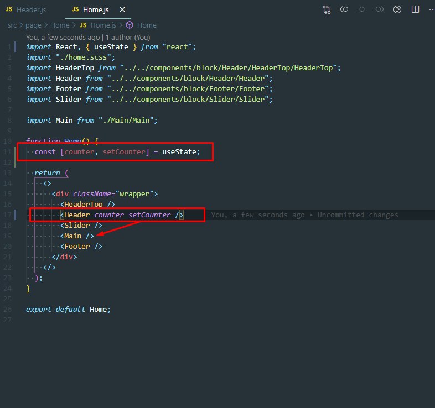Click the 'return (' statement
This screenshot has height=408, width=435.
(51, 173)
